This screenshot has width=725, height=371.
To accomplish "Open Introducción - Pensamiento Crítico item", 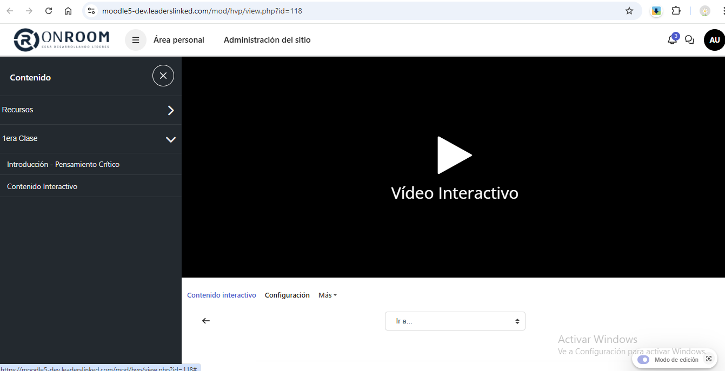I will click(x=63, y=164).
